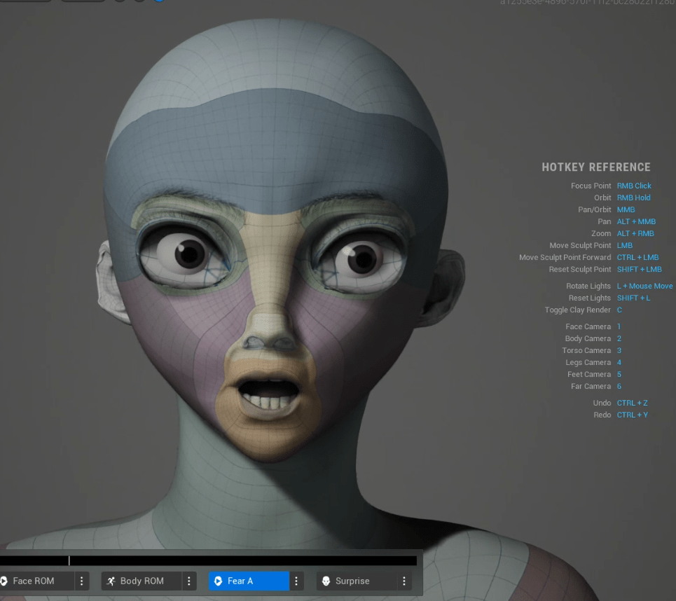Click the white playhead marker on timeline
The image size is (676, 601).
click(69, 560)
